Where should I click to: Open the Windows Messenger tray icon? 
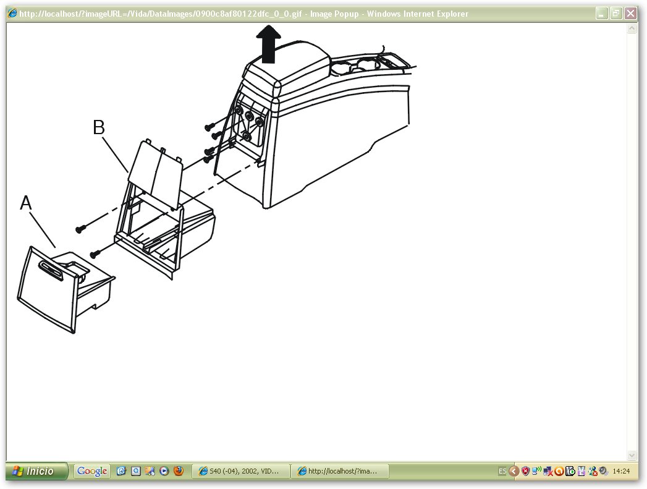pos(593,471)
